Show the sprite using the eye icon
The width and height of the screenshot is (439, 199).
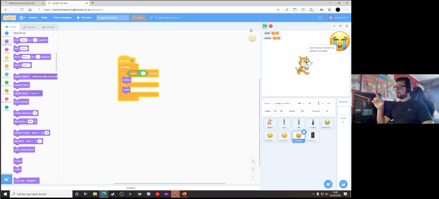click(x=275, y=111)
